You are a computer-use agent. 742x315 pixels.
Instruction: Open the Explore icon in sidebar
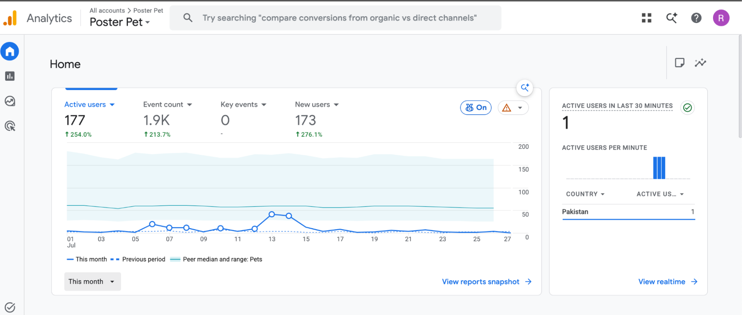click(x=10, y=101)
